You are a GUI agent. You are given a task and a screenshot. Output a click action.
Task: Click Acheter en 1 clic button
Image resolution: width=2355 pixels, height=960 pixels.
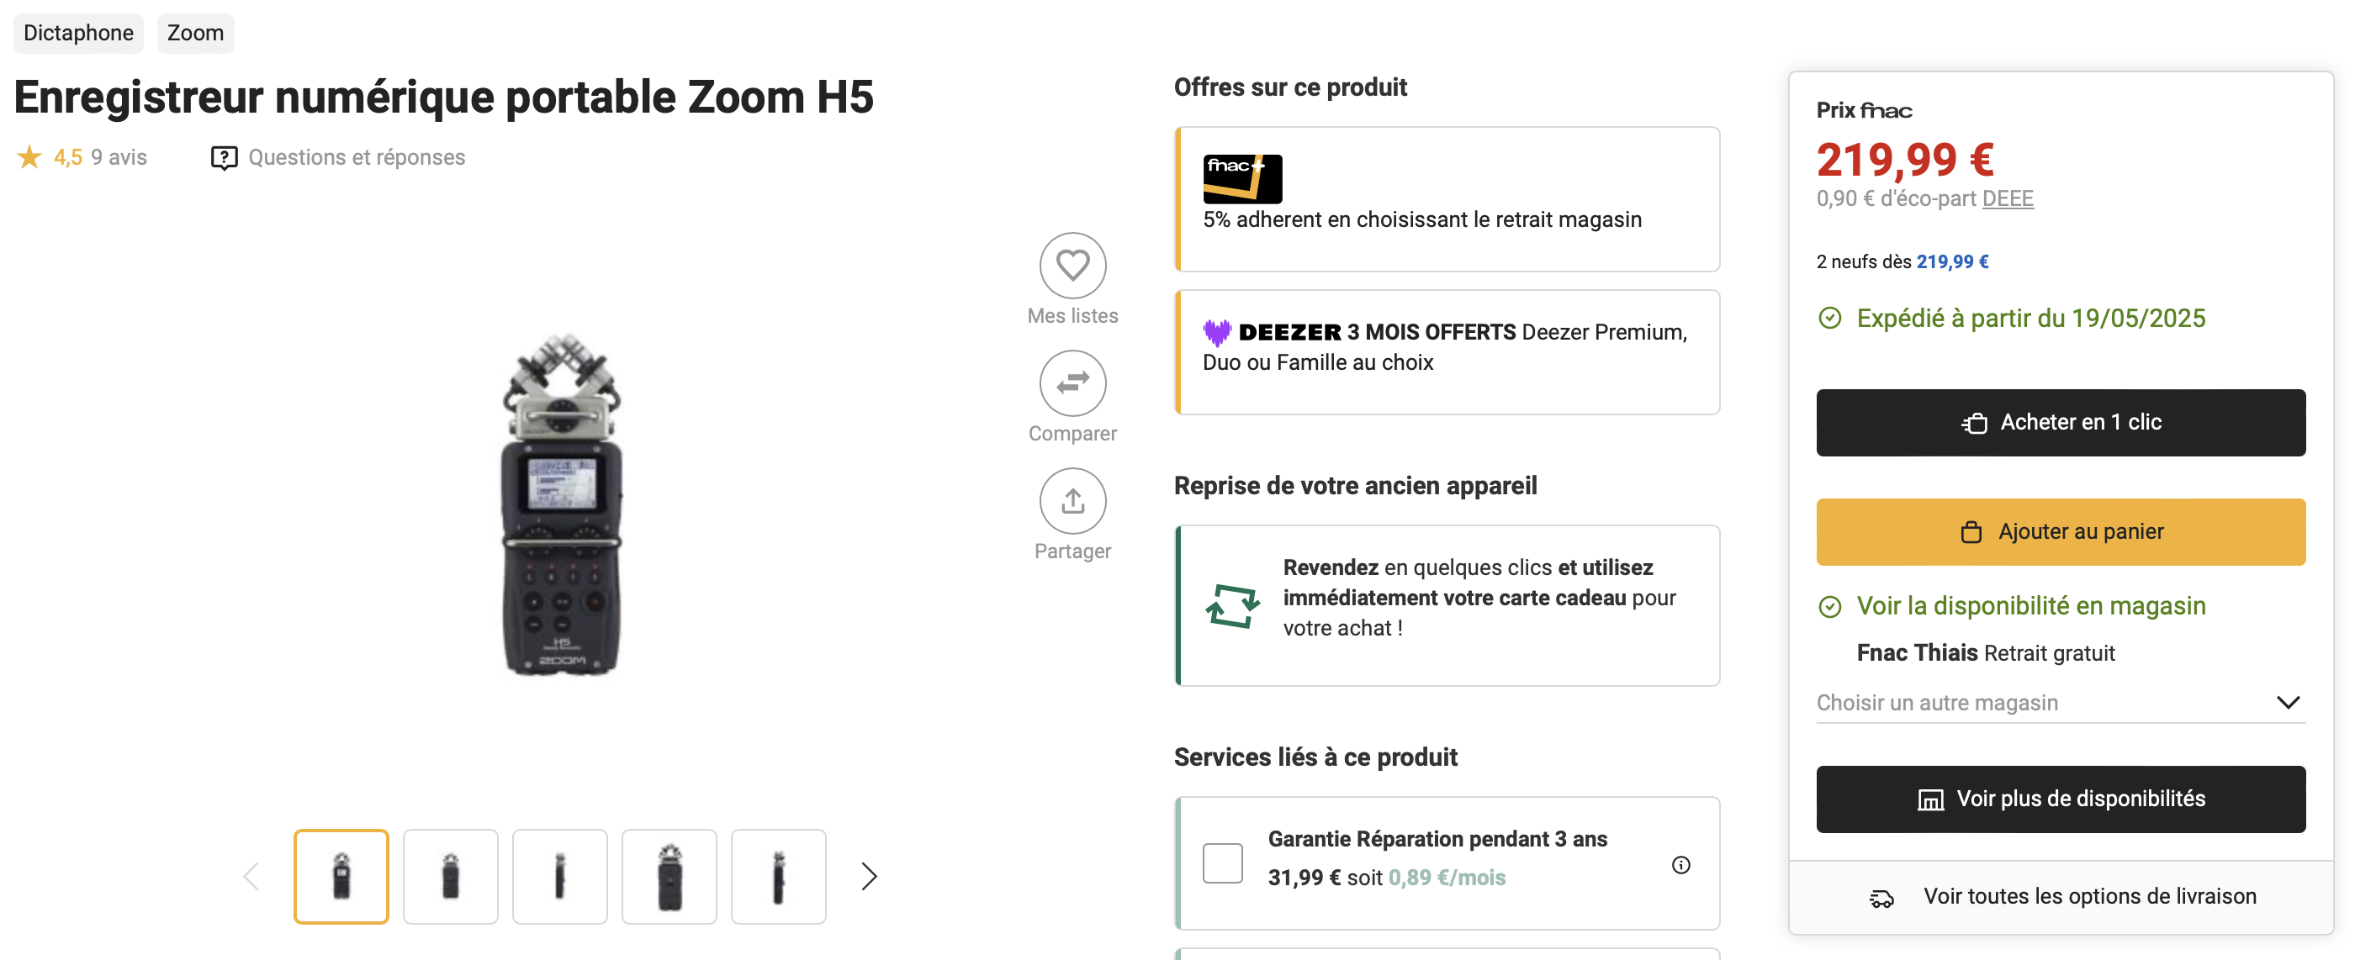[2060, 423]
